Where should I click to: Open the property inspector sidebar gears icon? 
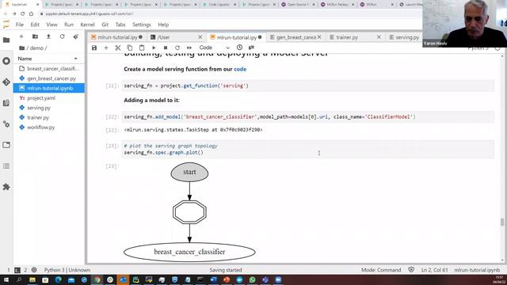point(6,124)
